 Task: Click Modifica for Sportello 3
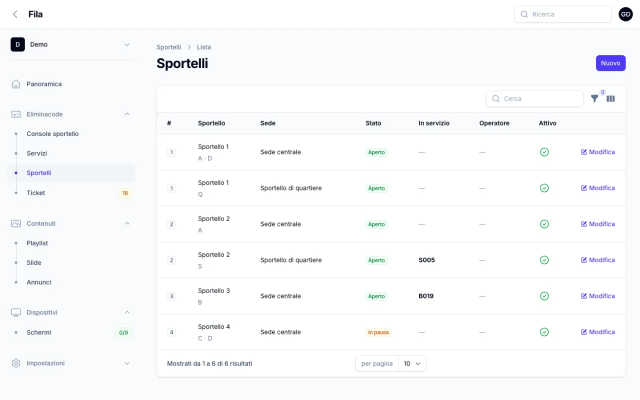598,296
